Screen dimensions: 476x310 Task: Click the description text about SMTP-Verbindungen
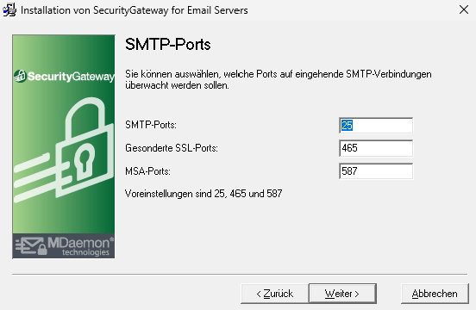click(x=278, y=79)
